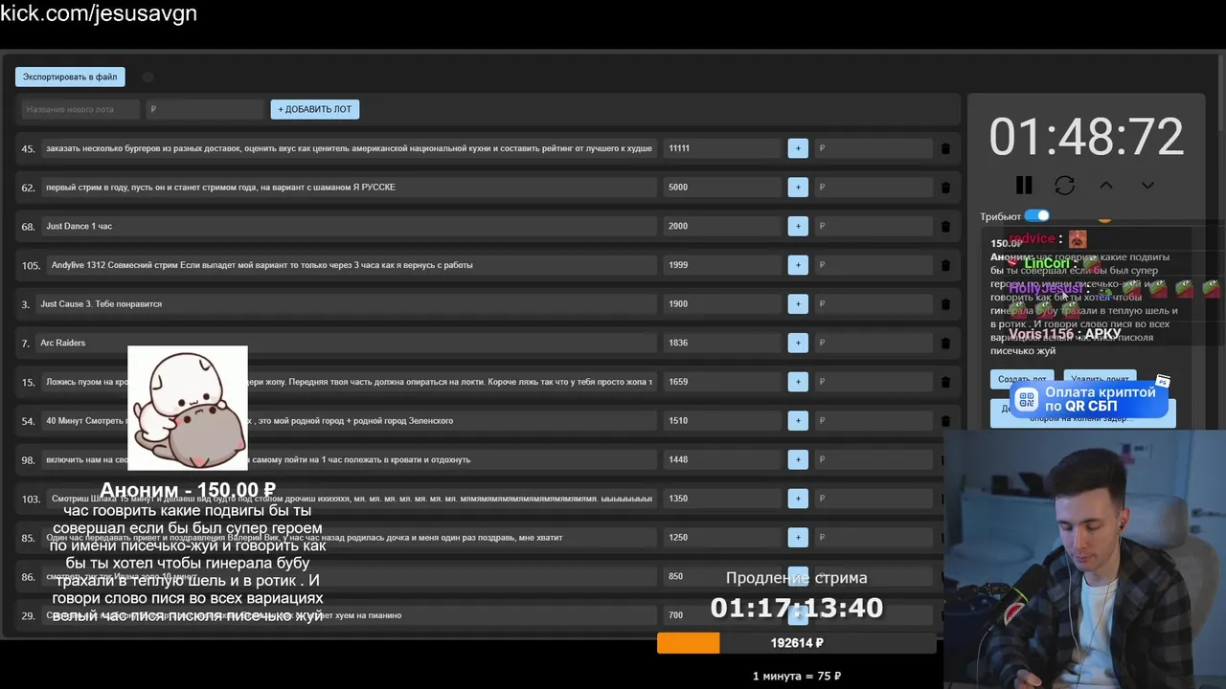Add amount to the lot priced 5000

[798, 187]
